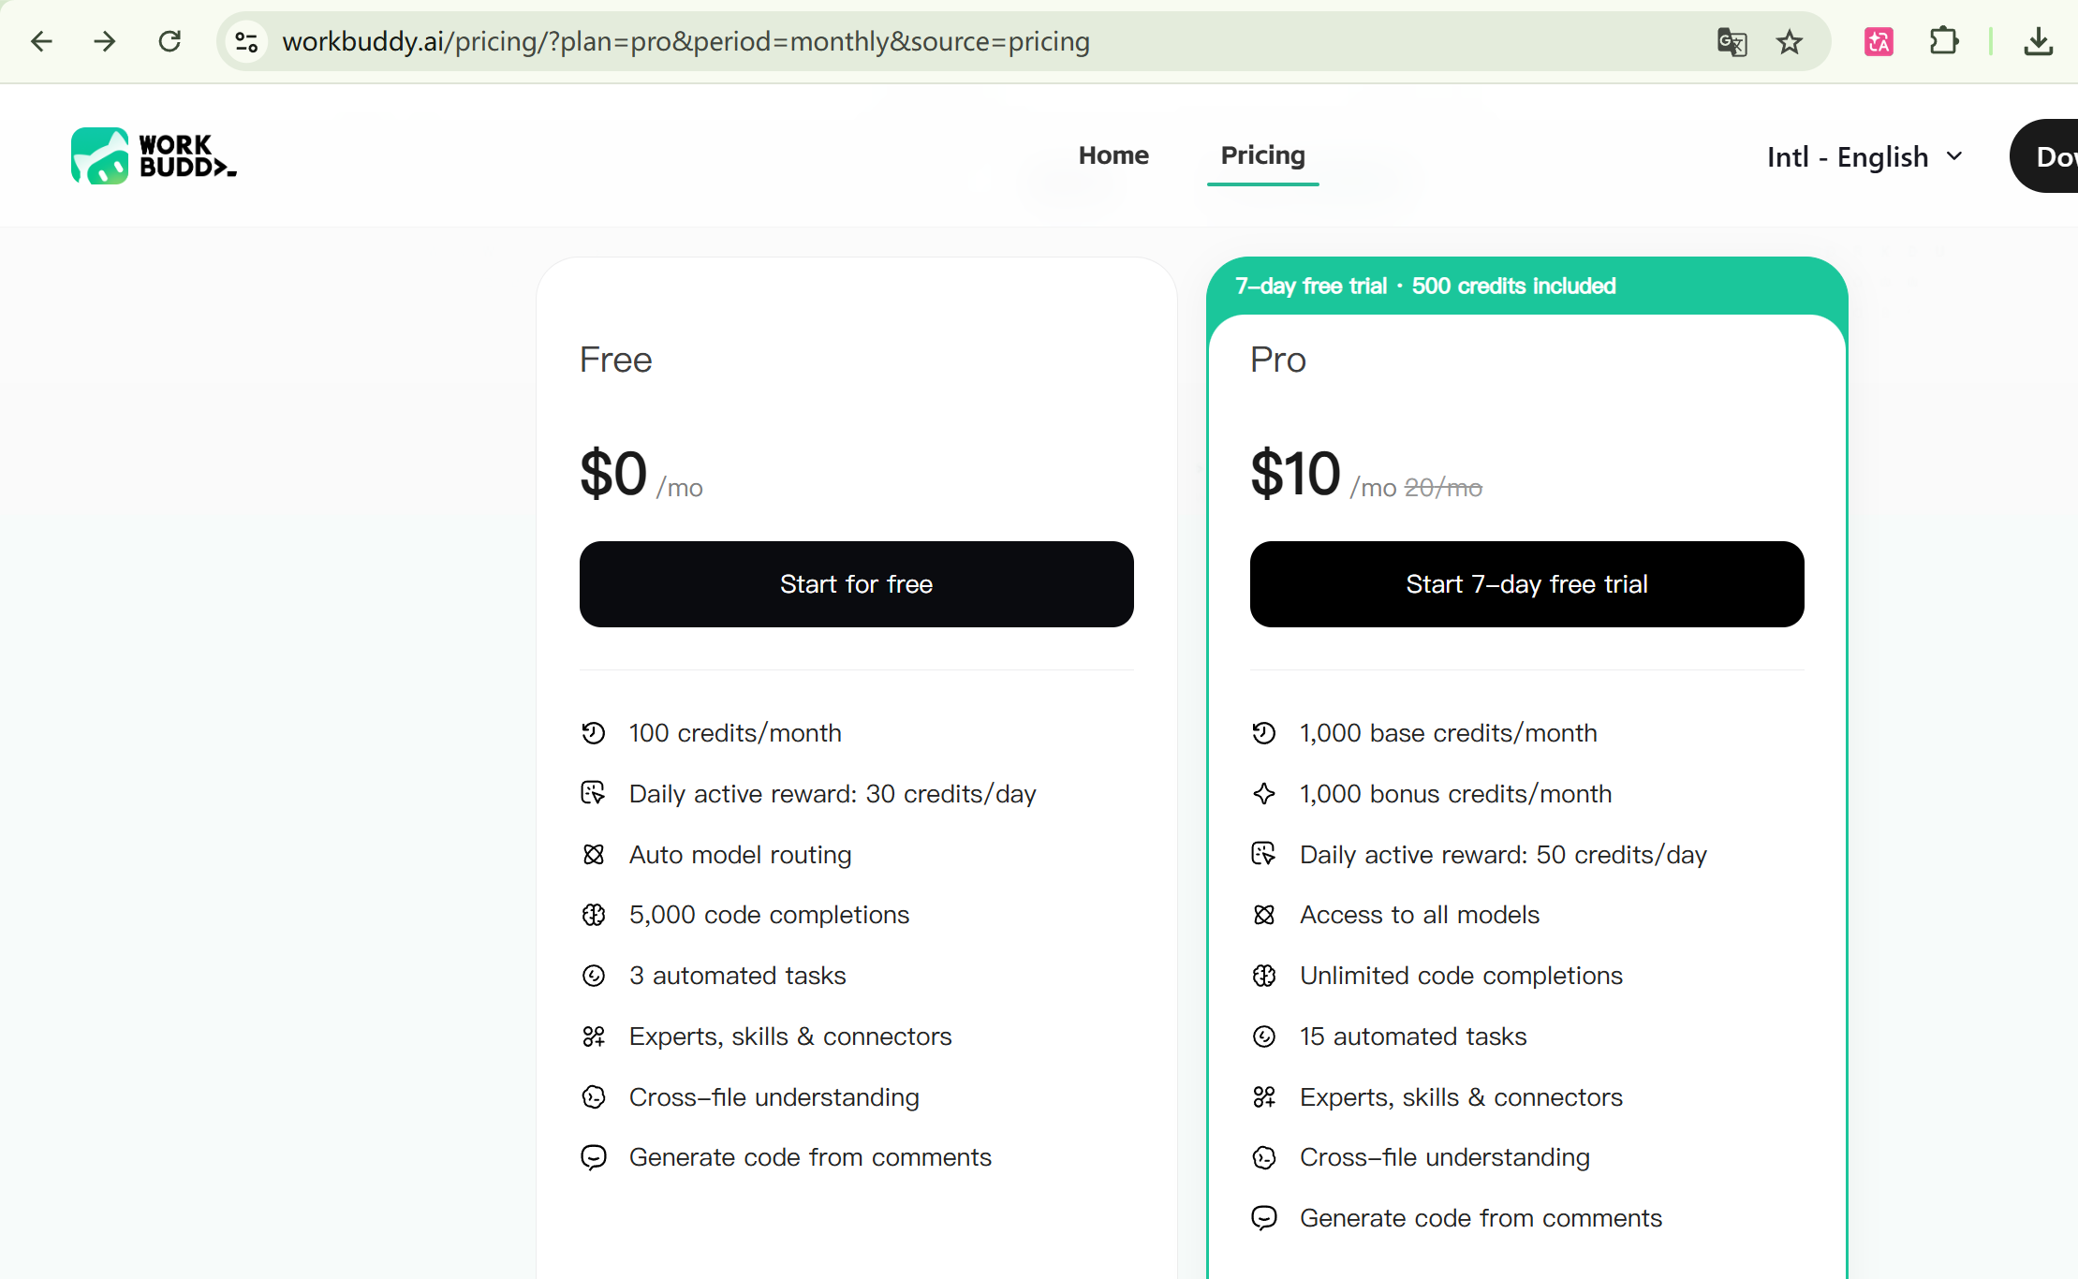The image size is (2078, 1279).
Task: Click Pro plan Experts, skills & connectors icon
Action: [1264, 1097]
